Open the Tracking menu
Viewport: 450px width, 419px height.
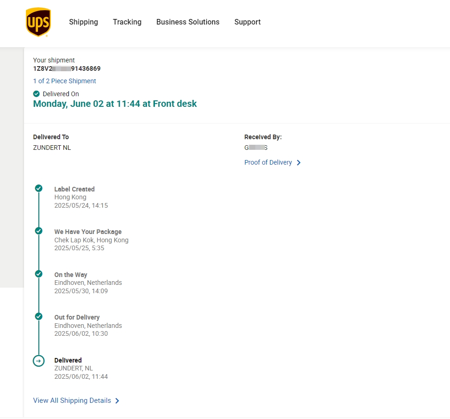(x=127, y=22)
